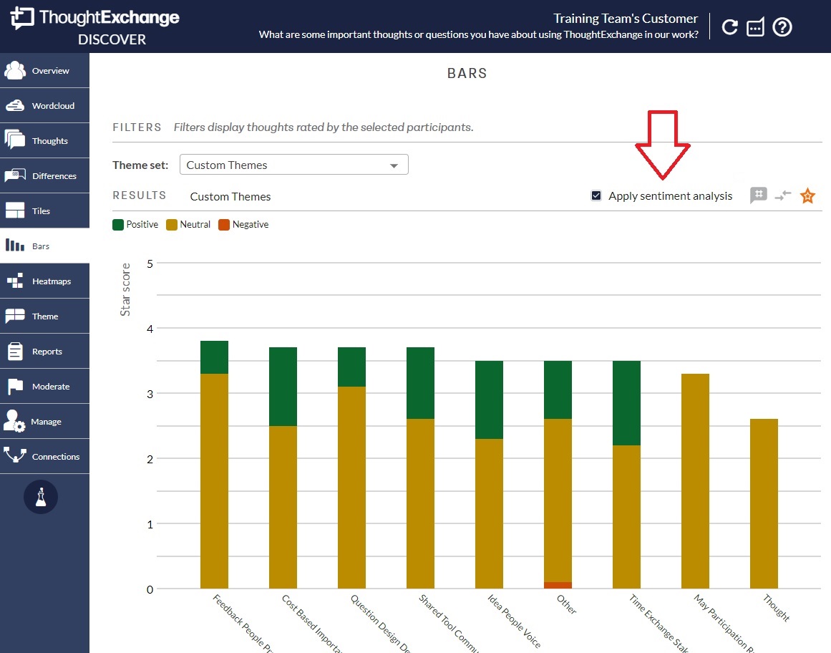831x653 pixels.
Task: Click the Tiles grid icon
Action: pyautogui.click(x=15, y=211)
